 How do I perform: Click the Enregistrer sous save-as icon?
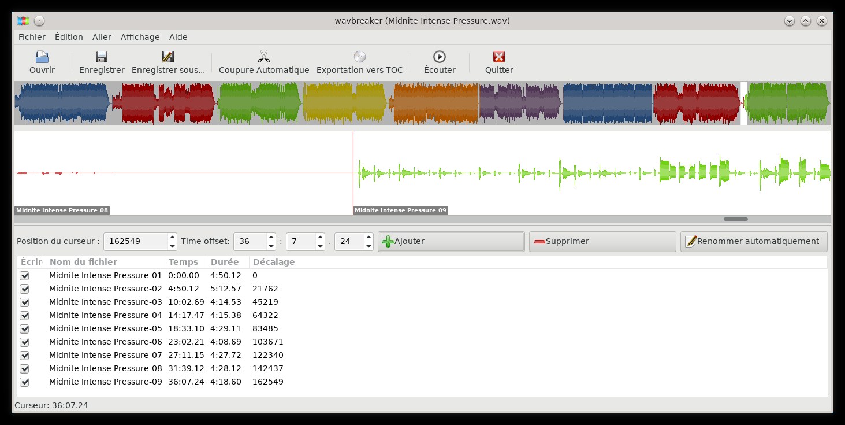click(168, 57)
